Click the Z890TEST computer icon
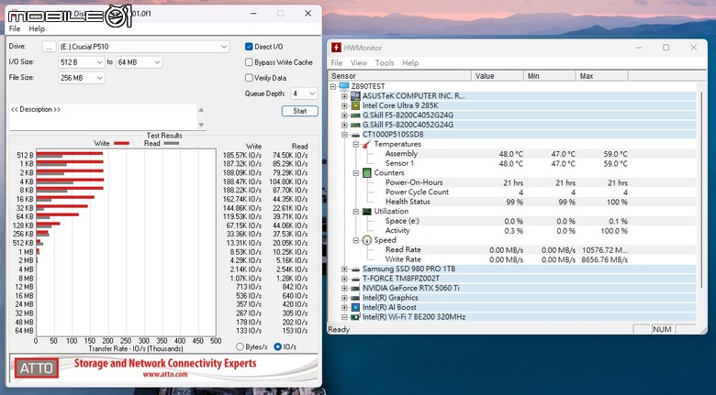The height and width of the screenshot is (395, 716). tap(344, 86)
